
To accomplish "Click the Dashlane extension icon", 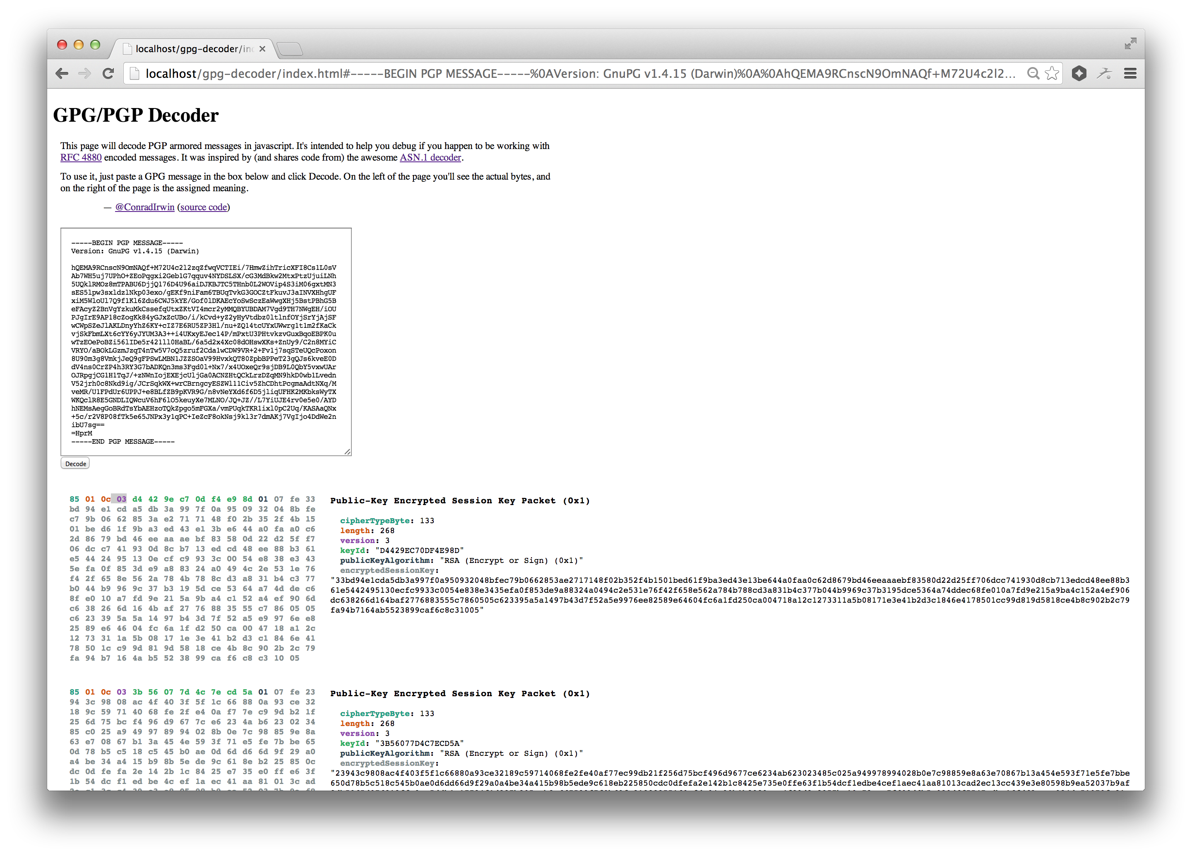I will (1104, 74).
